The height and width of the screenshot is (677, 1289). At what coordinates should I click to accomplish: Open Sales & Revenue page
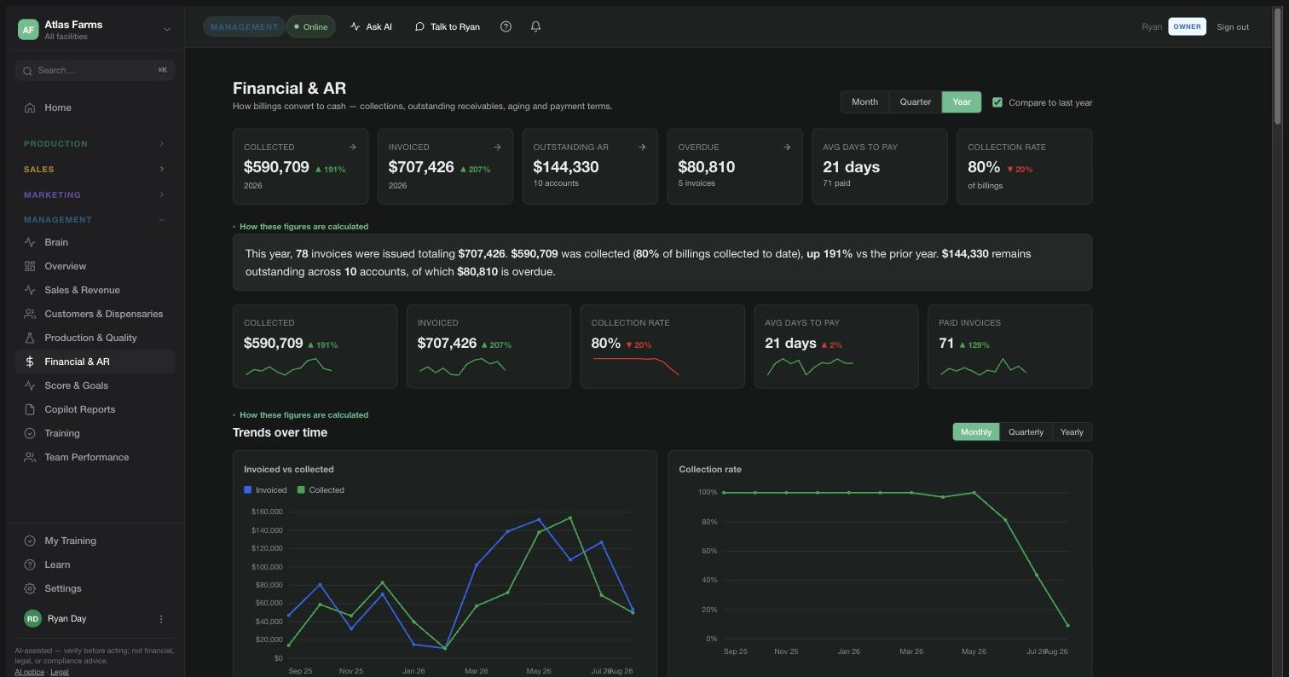tap(95, 290)
